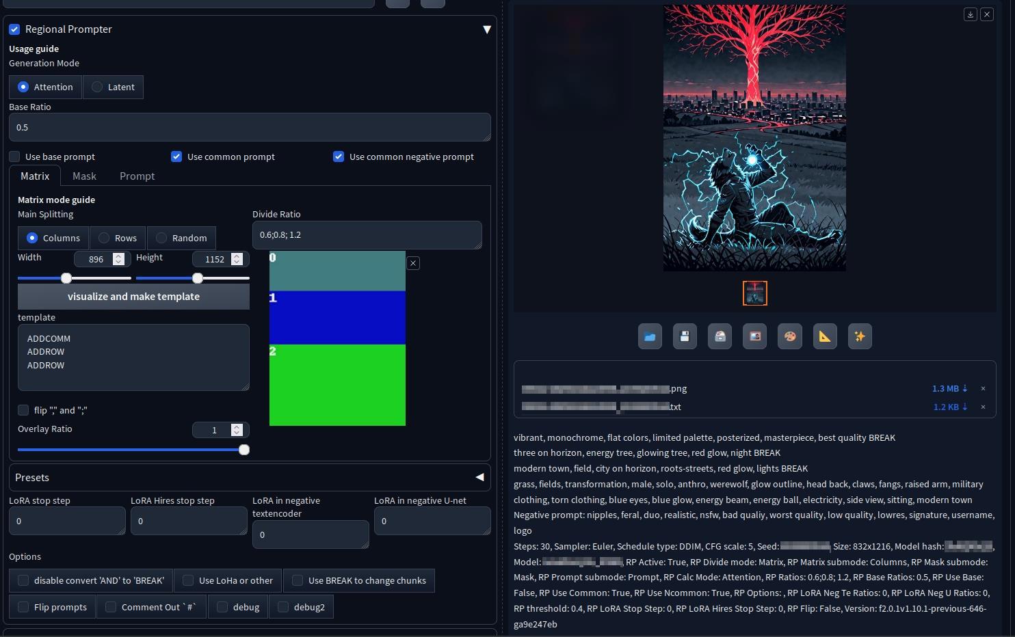Switch to the Prompt tab

pos(137,176)
